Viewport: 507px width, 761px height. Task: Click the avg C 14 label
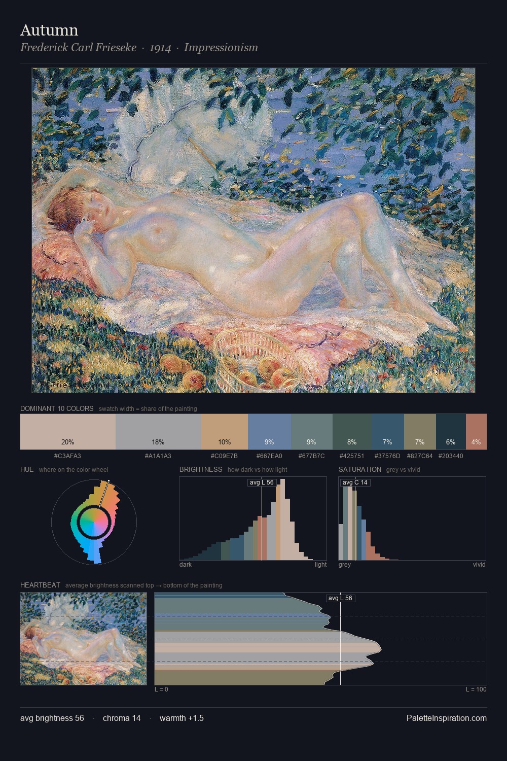coord(355,482)
